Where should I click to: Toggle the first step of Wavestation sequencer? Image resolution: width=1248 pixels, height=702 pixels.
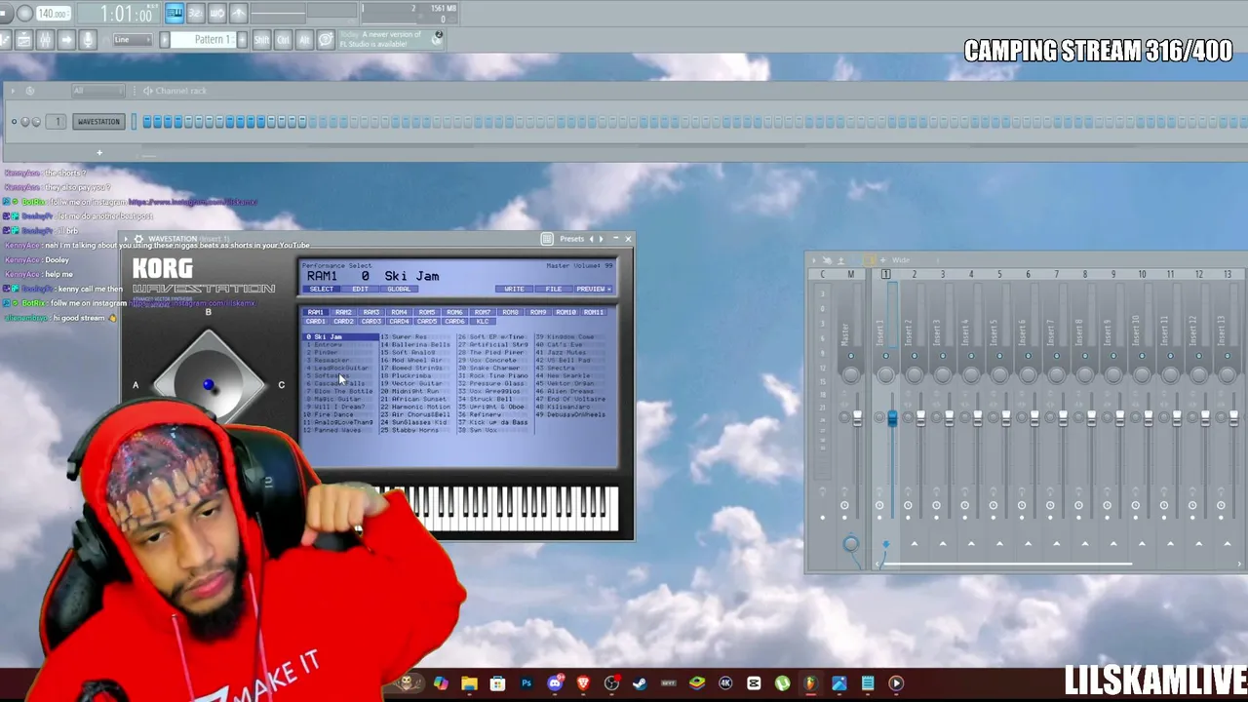coord(146,122)
